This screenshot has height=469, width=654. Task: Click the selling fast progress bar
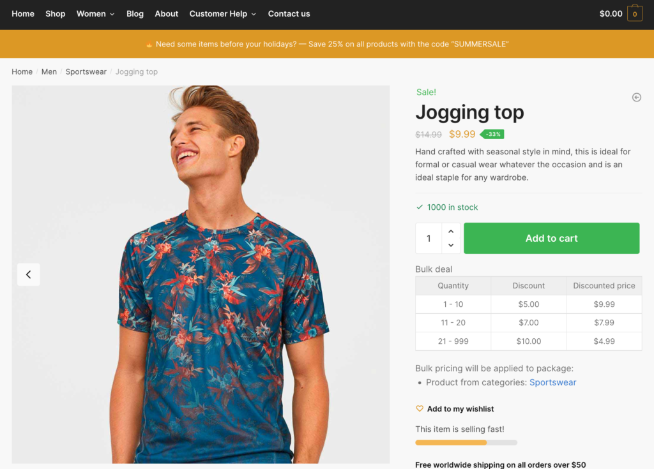coord(466,442)
